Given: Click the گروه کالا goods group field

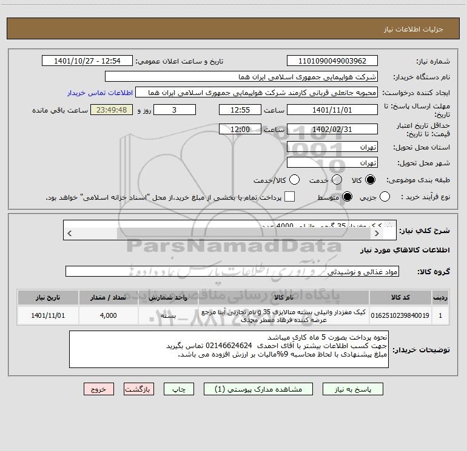Looking at the screenshot, I should [232, 271].
